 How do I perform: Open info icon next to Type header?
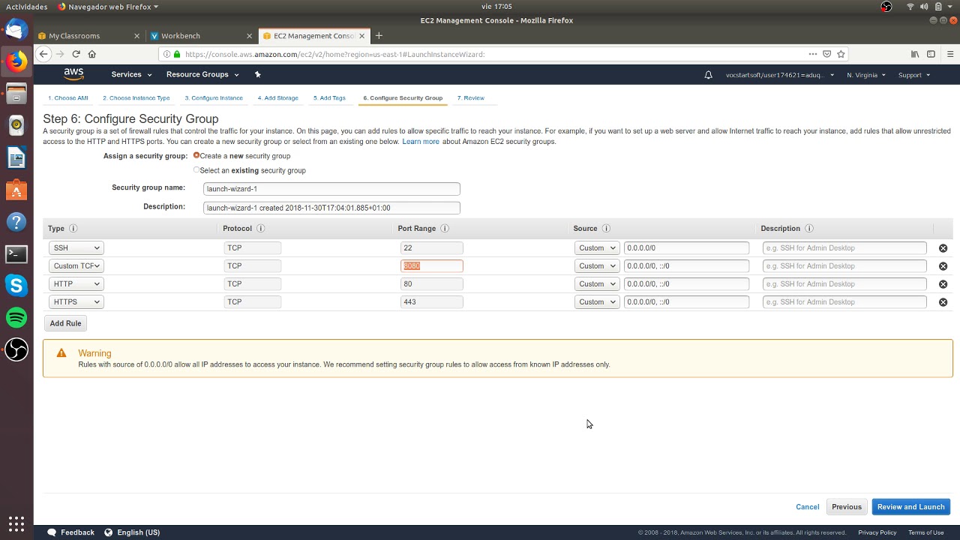pos(73,229)
